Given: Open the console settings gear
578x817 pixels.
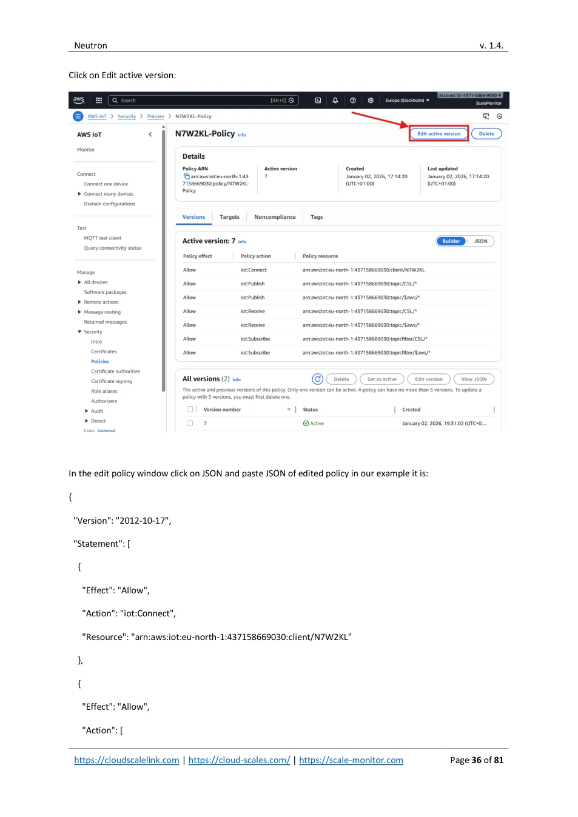Looking at the screenshot, I should pos(371,101).
